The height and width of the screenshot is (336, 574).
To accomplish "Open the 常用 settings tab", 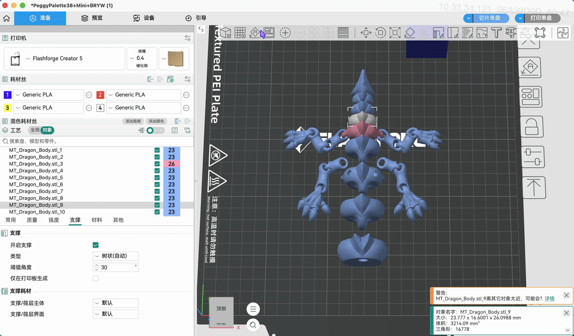I will (10, 220).
